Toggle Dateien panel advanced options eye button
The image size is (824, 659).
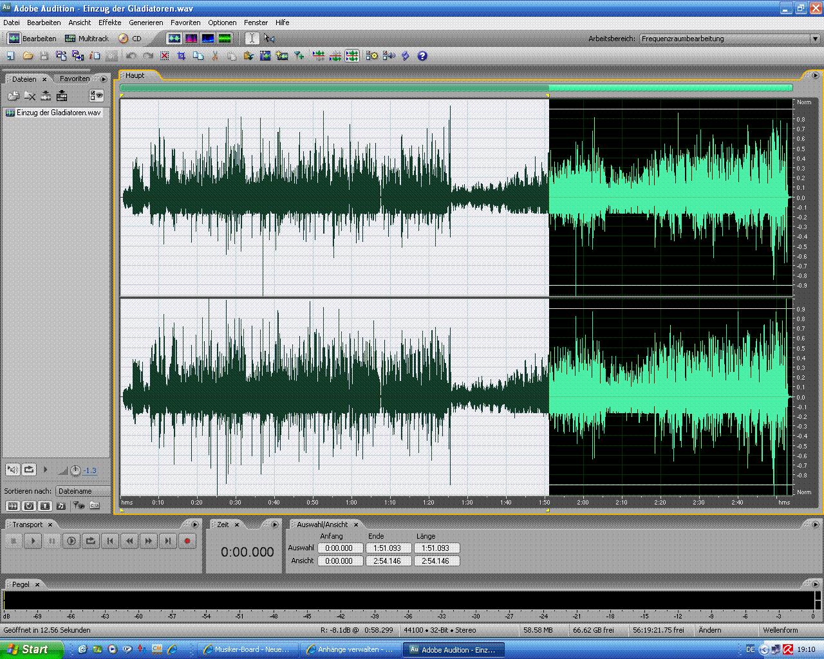click(x=97, y=96)
